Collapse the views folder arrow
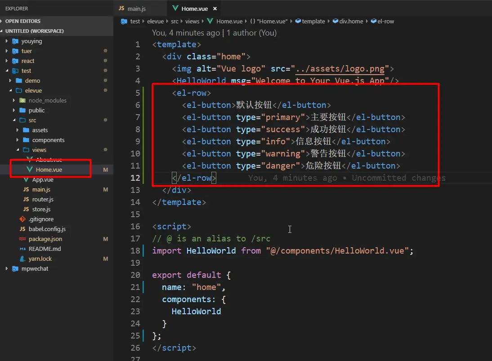 (18, 150)
